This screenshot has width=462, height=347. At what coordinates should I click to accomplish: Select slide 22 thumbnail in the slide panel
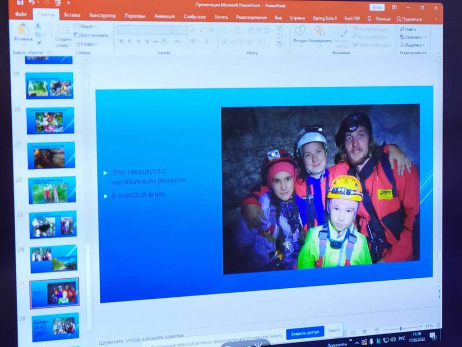(52, 191)
